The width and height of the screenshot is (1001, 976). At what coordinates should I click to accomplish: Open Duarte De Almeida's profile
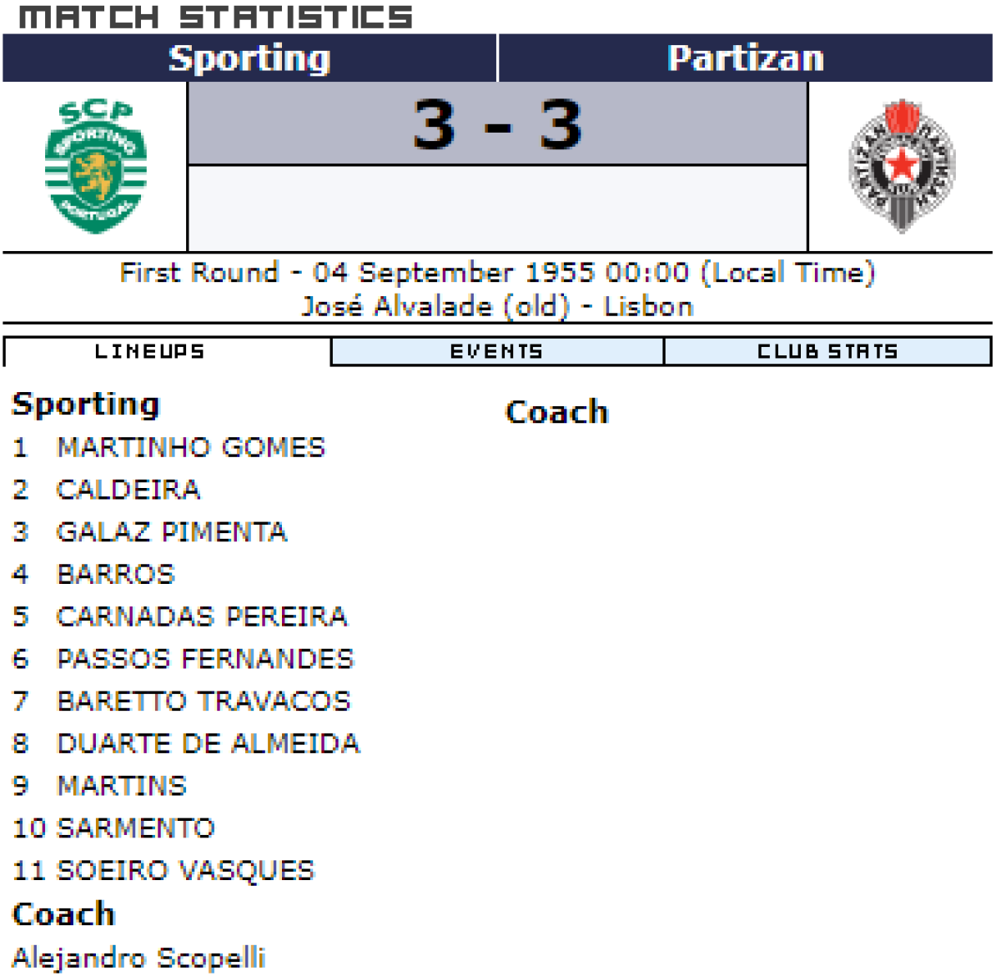click(x=208, y=743)
